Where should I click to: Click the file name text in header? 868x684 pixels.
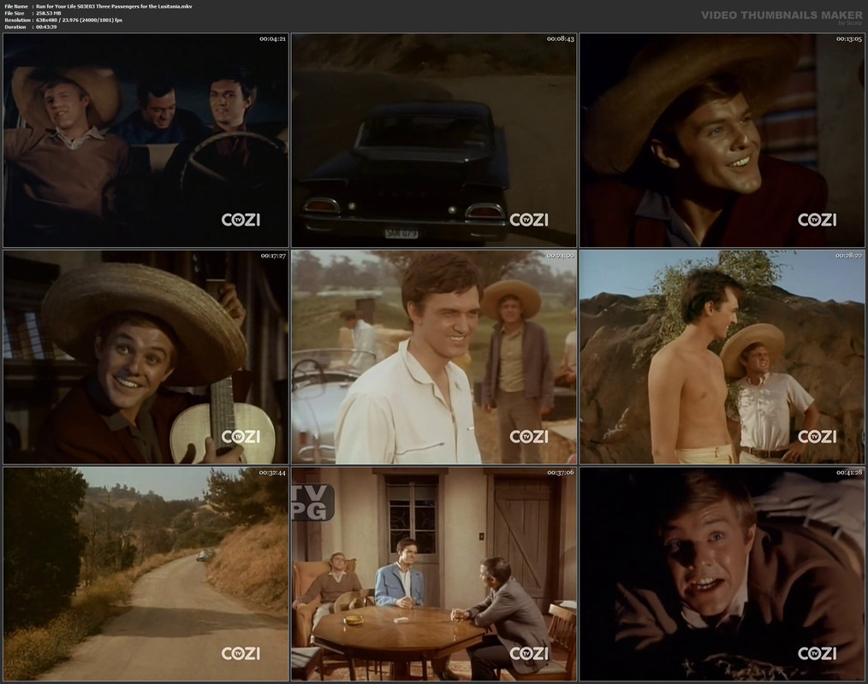point(114,6)
